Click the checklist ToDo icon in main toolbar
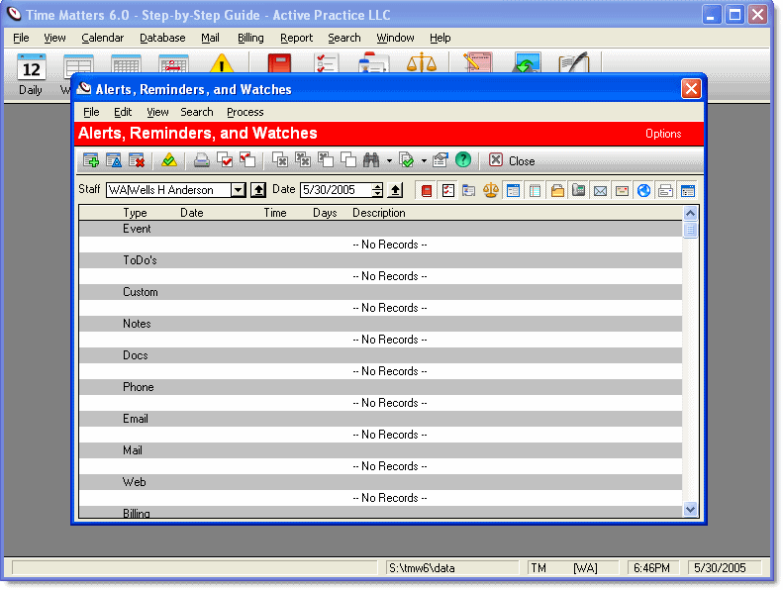783x590 pixels. [x=326, y=63]
